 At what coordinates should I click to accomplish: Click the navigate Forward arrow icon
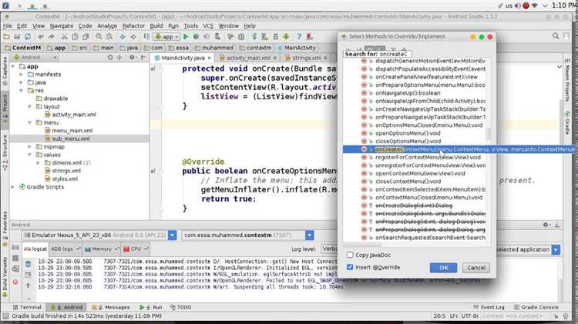point(133,37)
